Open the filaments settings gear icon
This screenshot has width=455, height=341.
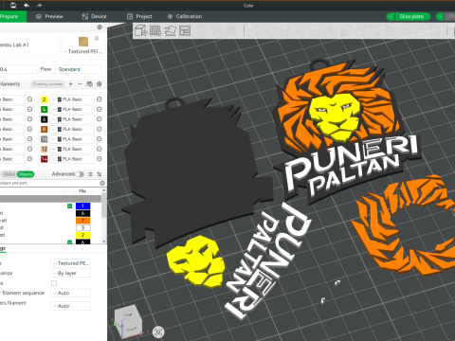click(100, 84)
